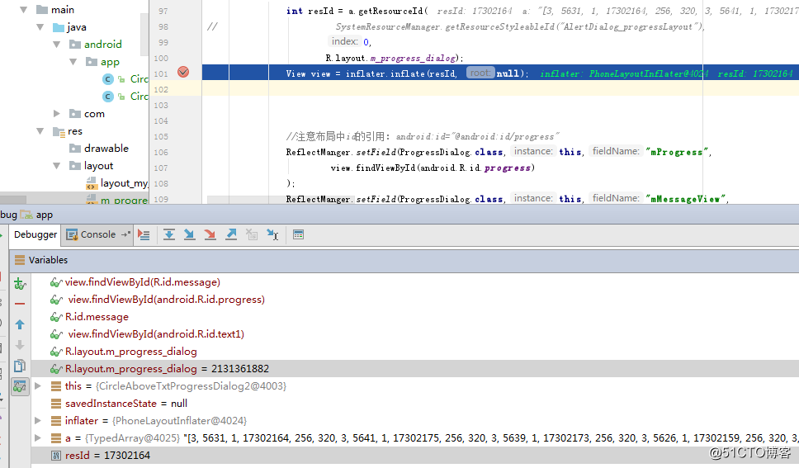799x468 pixels.
Task: Click the Step Into debugger icon
Action: (190, 234)
